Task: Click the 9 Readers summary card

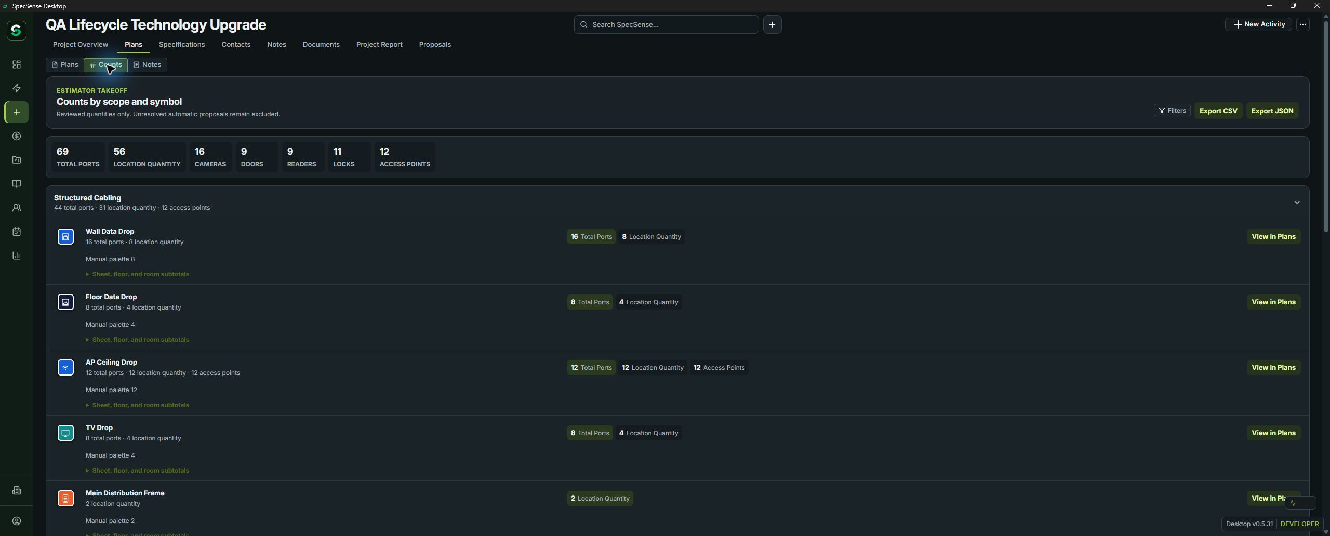Action: (x=303, y=157)
